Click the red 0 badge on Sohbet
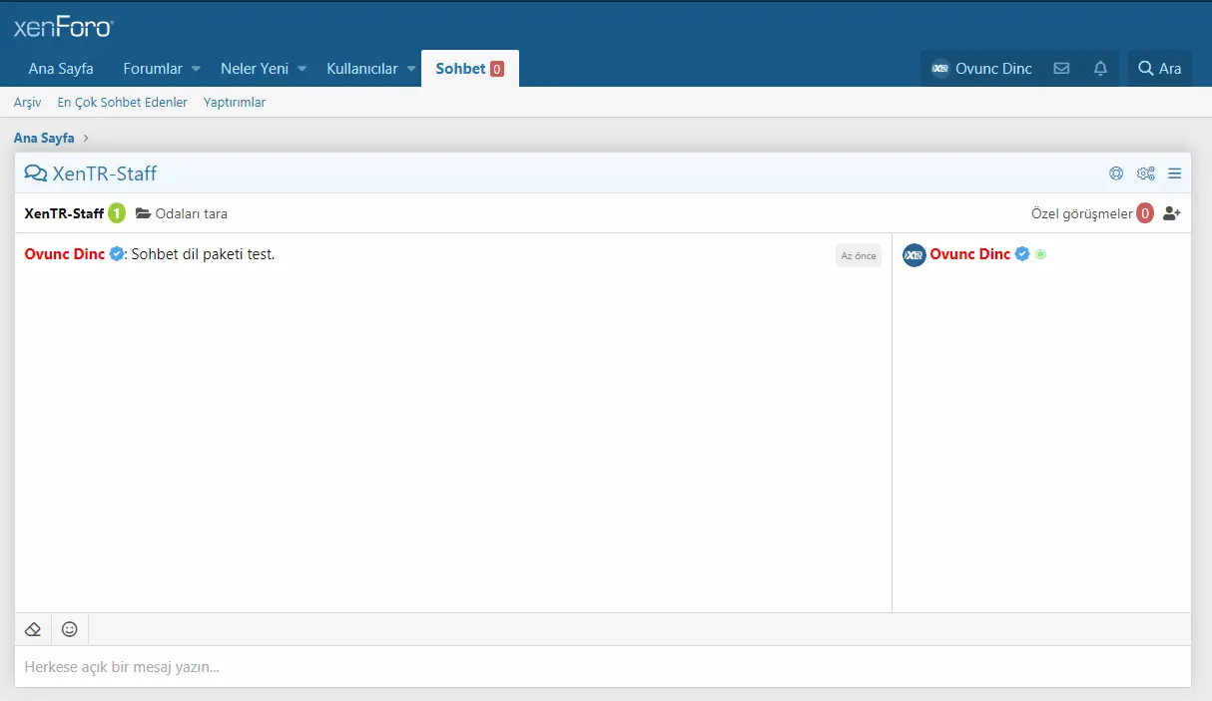The width and height of the screenshot is (1212, 701). coord(497,70)
